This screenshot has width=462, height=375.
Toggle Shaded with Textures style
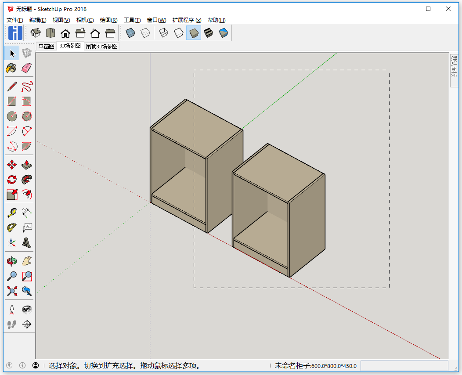pos(209,33)
